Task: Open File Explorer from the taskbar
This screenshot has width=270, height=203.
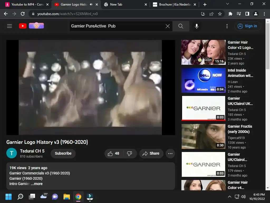Action: (67, 197)
